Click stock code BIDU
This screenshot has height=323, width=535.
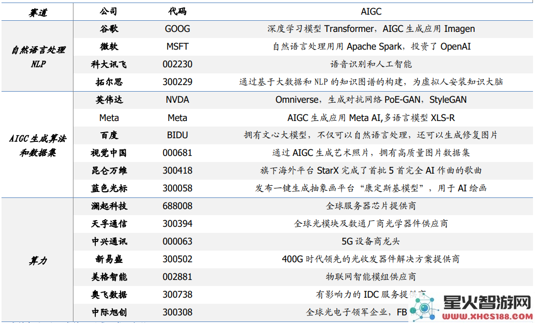(x=177, y=135)
